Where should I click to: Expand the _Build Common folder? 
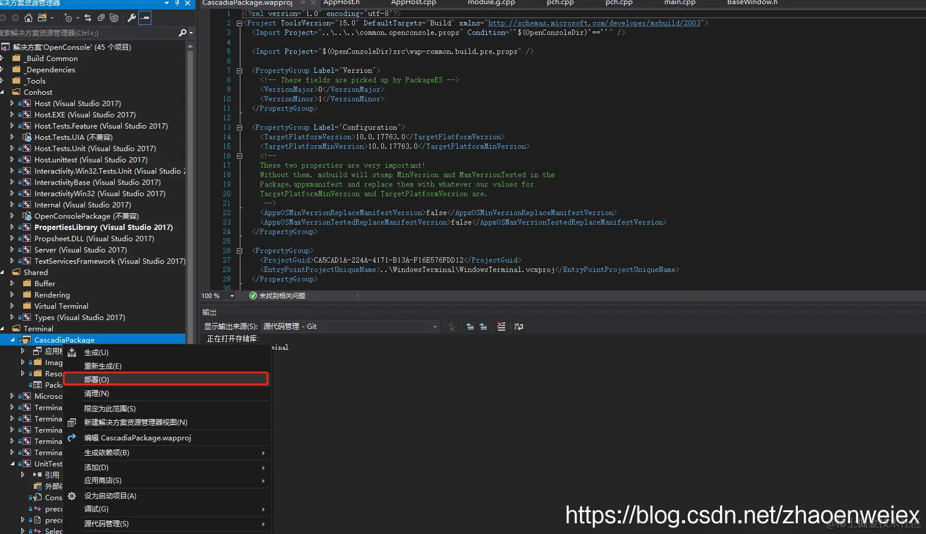[2, 59]
